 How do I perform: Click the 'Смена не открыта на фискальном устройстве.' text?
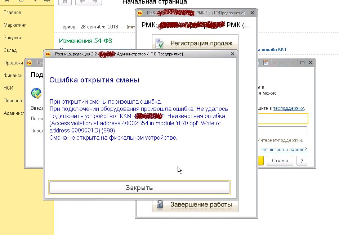pyautogui.click(x=113, y=137)
